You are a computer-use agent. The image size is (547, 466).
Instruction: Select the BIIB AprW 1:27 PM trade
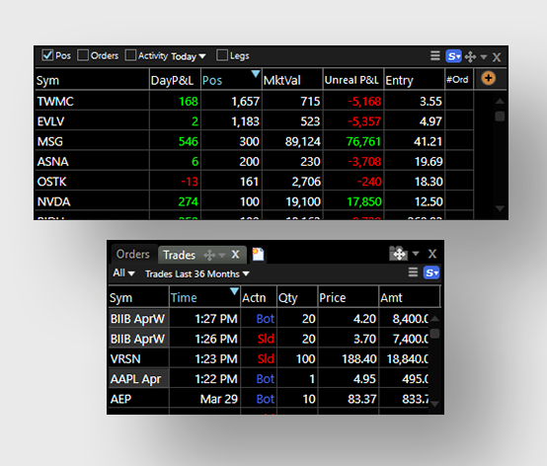(269, 319)
